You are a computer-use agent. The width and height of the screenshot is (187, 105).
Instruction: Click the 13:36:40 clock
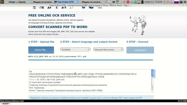pos(158,2)
